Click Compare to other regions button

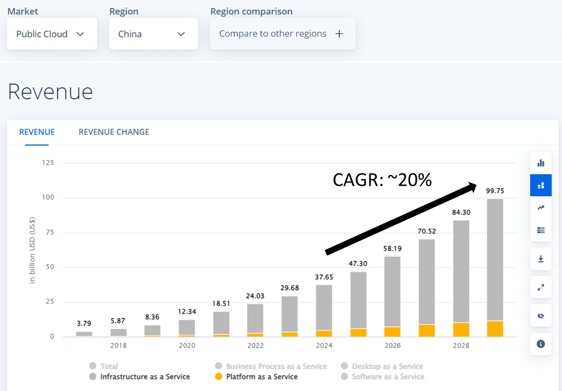click(x=282, y=34)
